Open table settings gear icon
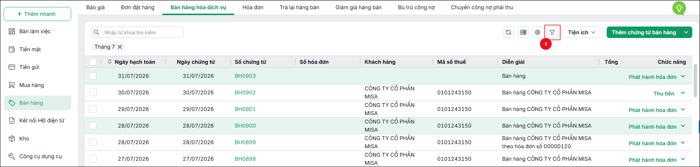The height and width of the screenshot is (167, 700). [x=537, y=32]
